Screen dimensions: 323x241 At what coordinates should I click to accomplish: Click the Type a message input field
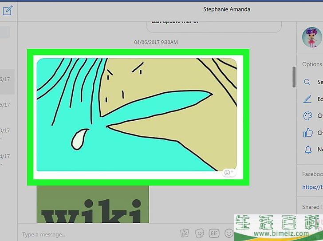(x=99, y=234)
